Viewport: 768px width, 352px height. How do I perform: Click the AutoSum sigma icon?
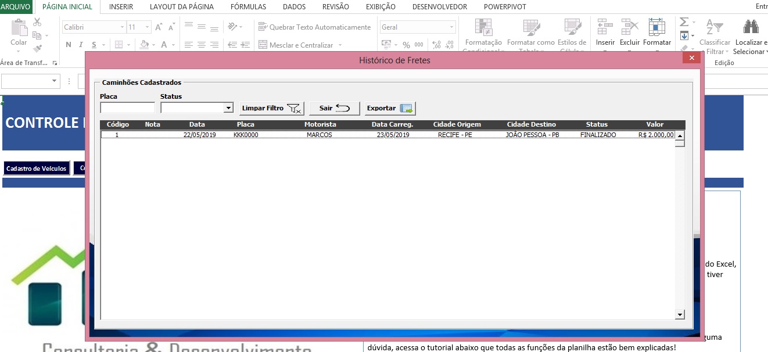[x=684, y=22]
